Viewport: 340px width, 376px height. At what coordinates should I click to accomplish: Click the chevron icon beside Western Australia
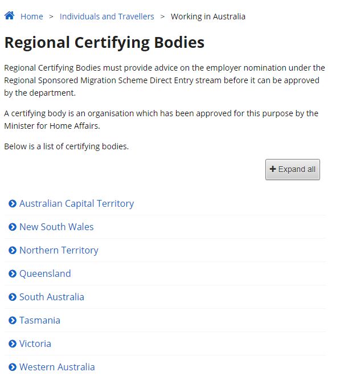tap(13, 367)
